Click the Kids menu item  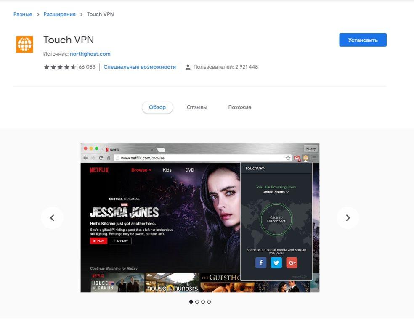[167, 170]
